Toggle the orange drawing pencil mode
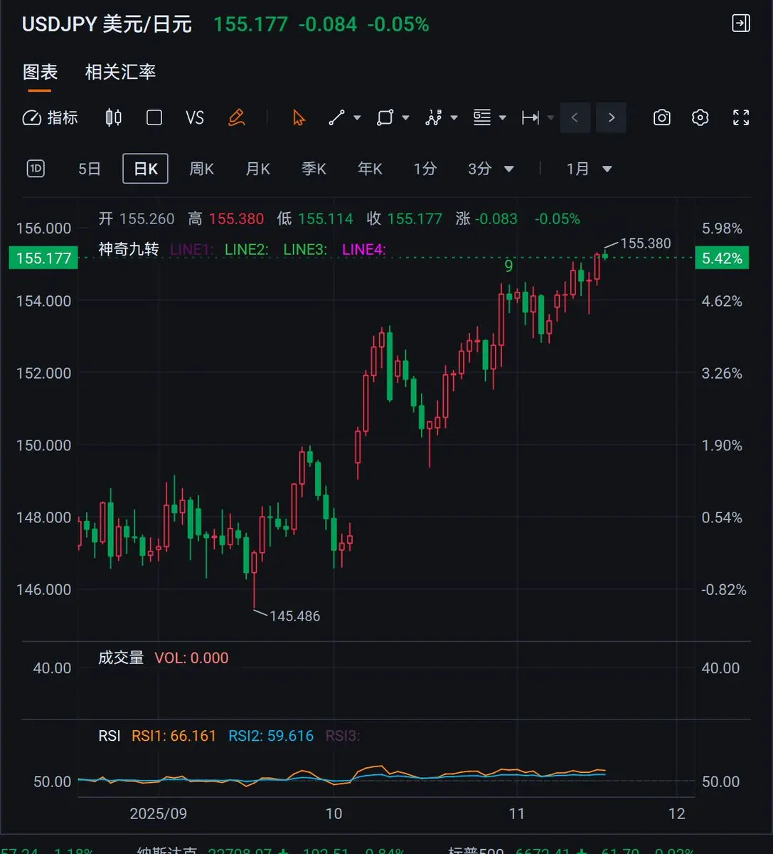This screenshot has height=854, width=773. [x=236, y=117]
